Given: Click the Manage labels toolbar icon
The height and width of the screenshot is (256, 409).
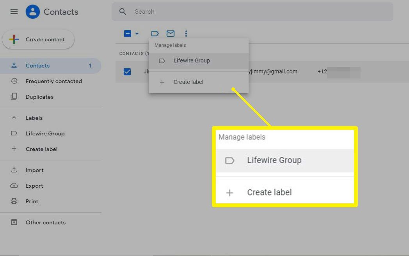Looking at the screenshot, I should [x=155, y=34].
